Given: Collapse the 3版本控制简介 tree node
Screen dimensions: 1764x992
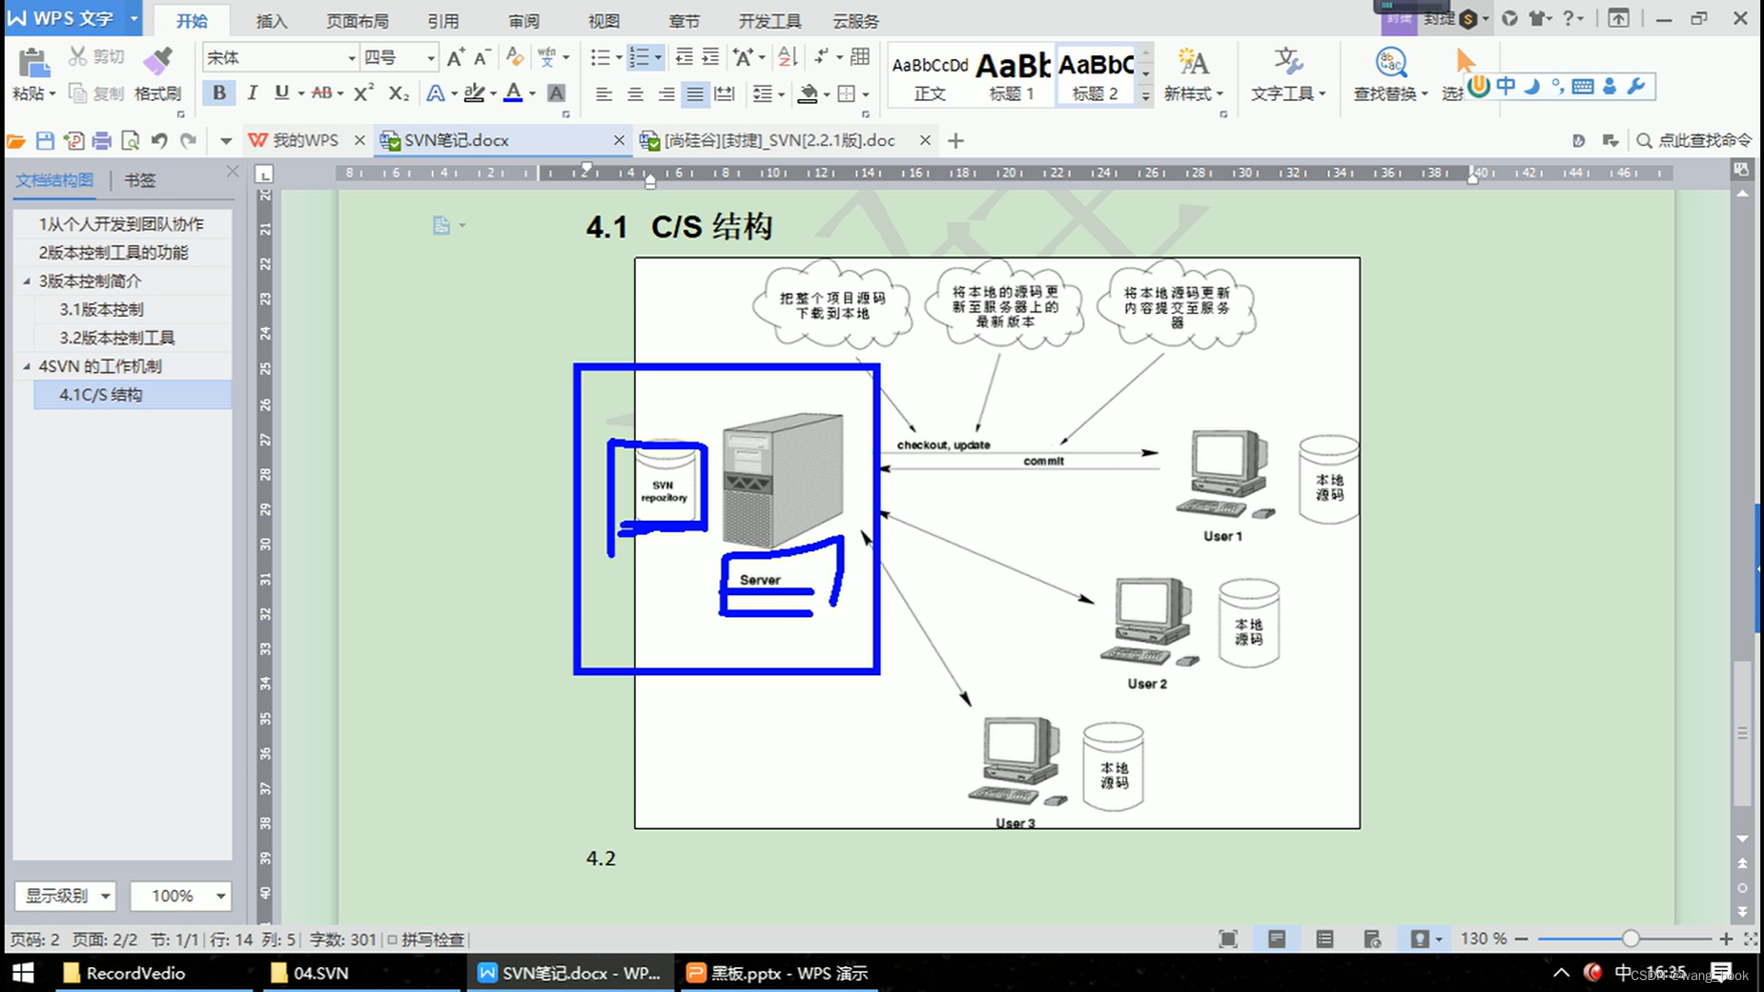Looking at the screenshot, I should (26, 281).
